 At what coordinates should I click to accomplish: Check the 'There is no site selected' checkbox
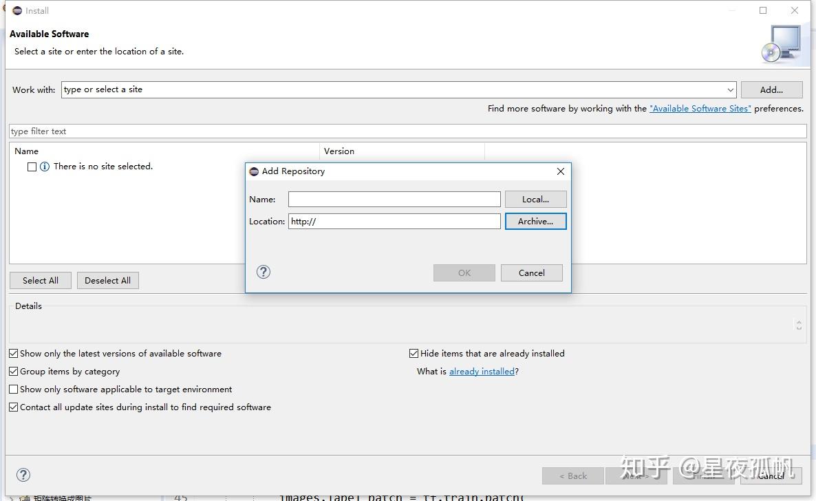click(32, 167)
